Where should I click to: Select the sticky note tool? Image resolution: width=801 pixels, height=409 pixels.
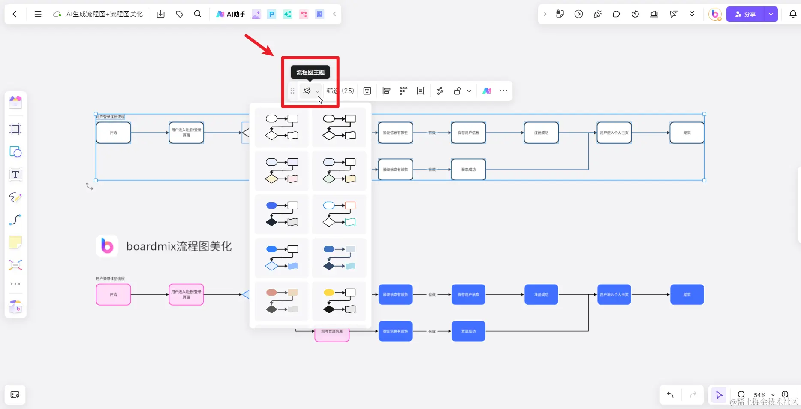click(x=15, y=242)
